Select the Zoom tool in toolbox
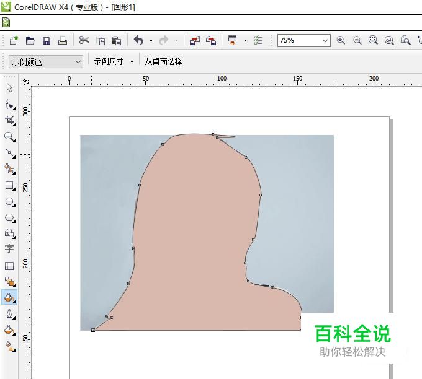 10,137
